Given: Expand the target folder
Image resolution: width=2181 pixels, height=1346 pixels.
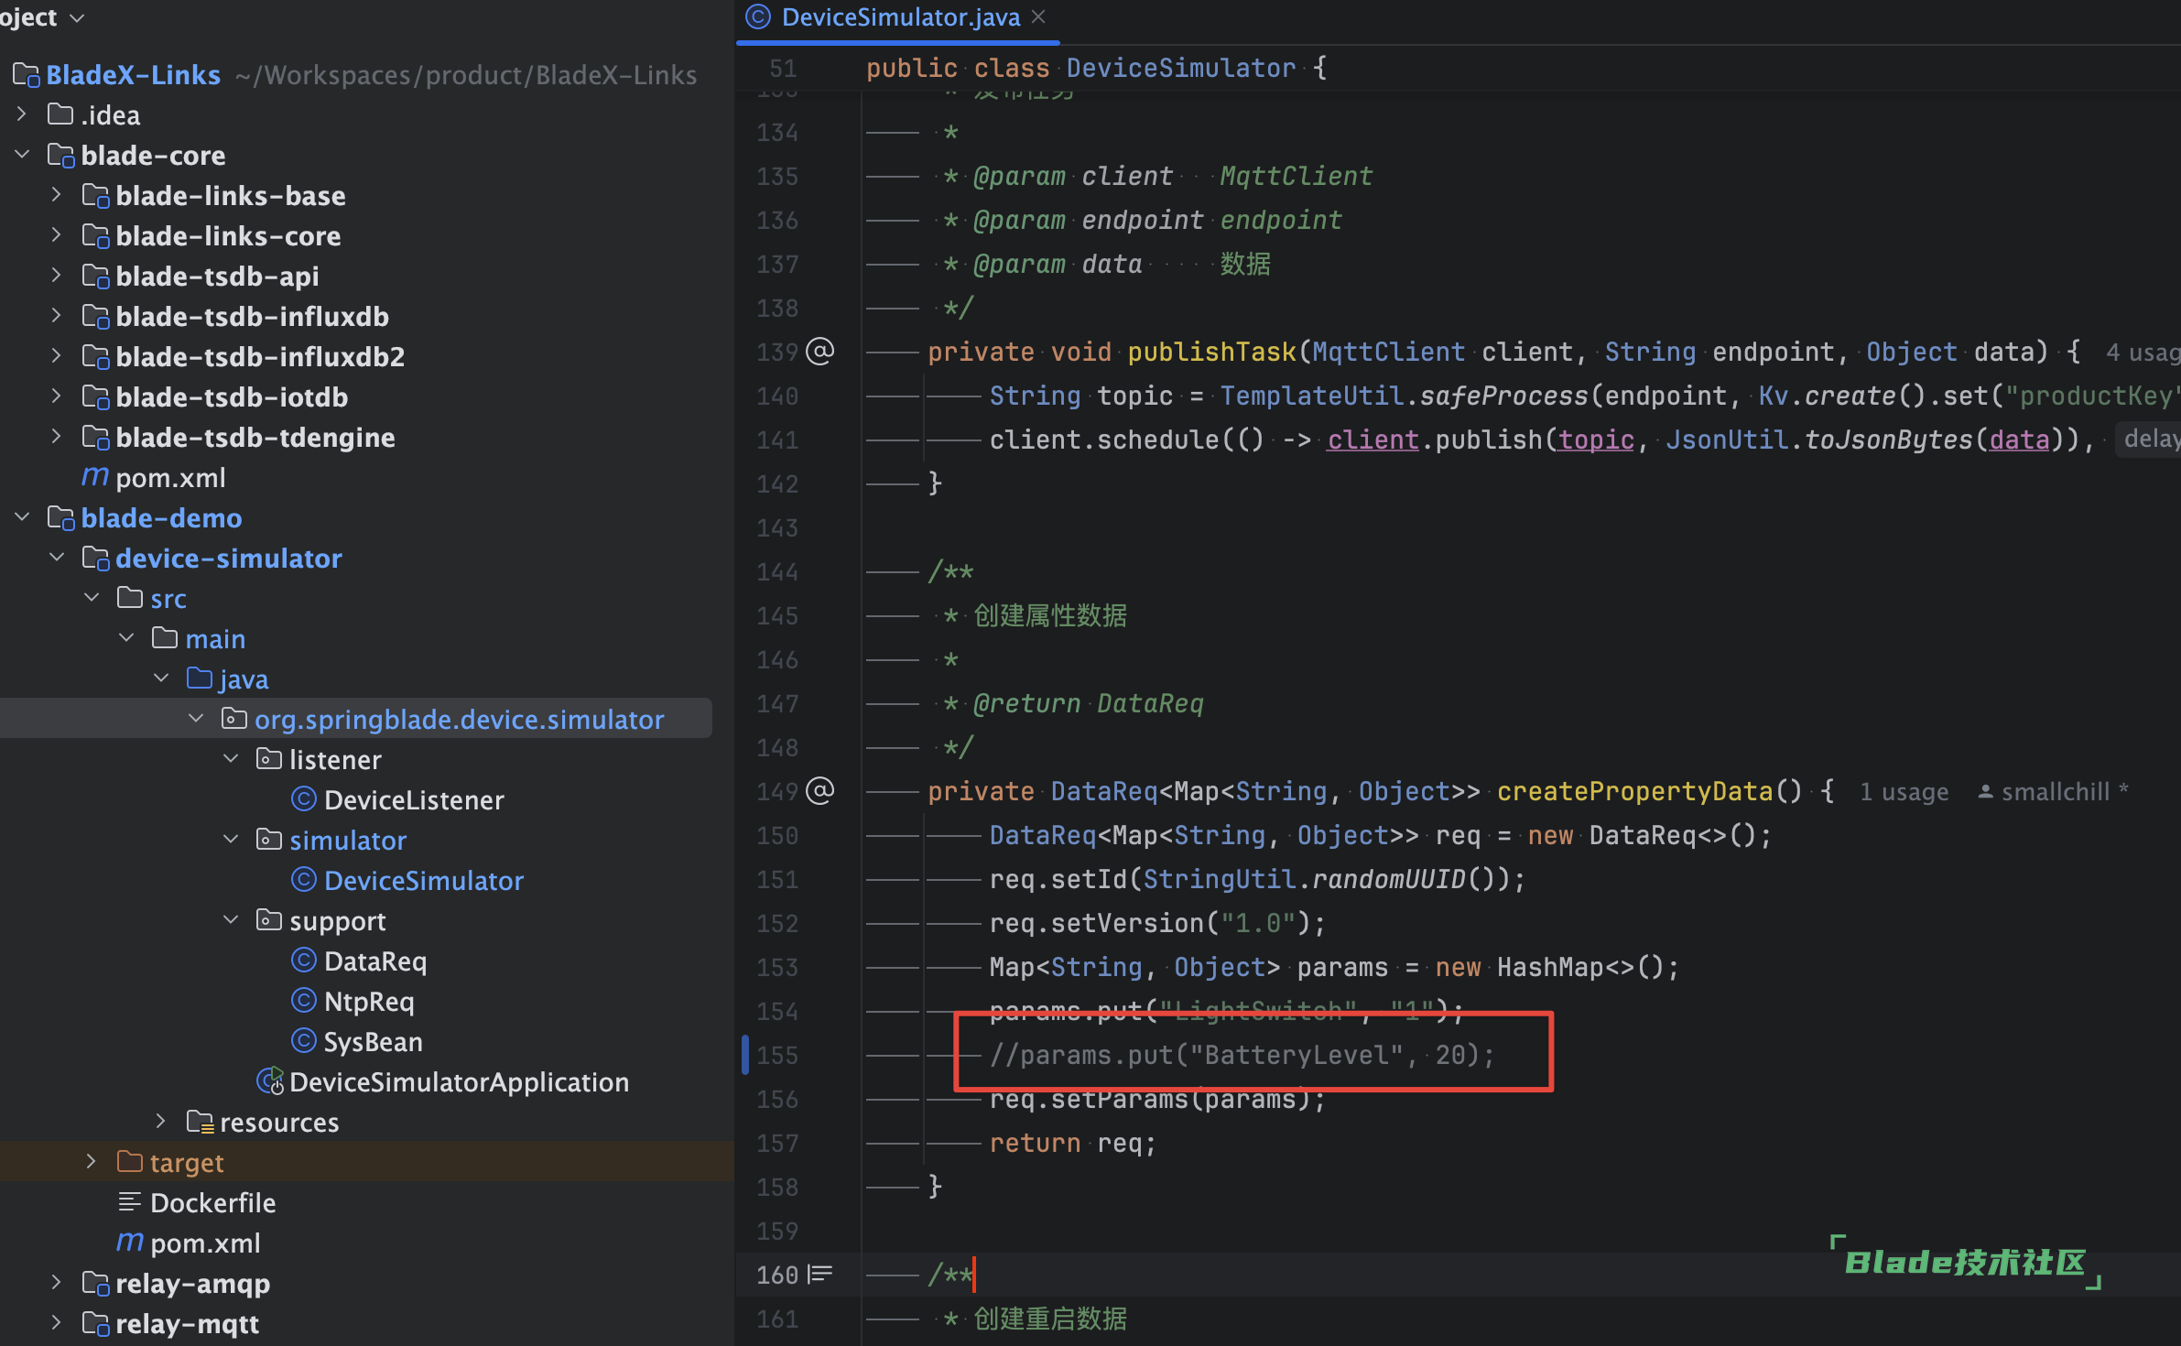Looking at the screenshot, I should pyautogui.click(x=92, y=1162).
